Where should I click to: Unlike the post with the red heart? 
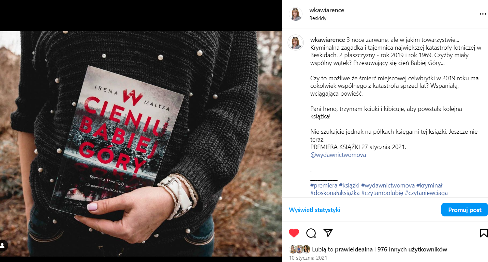(294, 233)
